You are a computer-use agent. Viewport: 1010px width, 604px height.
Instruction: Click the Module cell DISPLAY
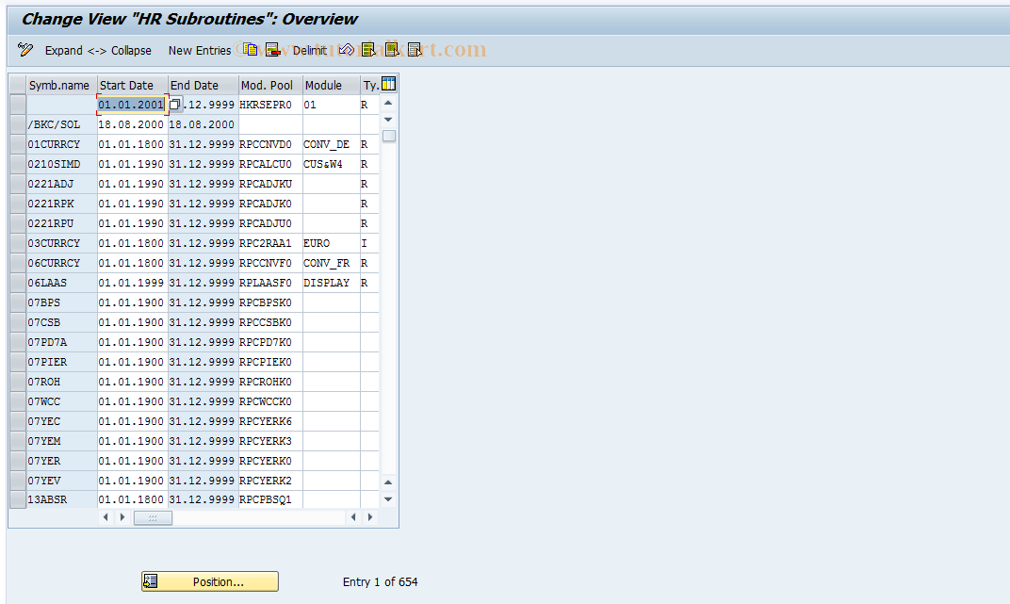(331, 283)
